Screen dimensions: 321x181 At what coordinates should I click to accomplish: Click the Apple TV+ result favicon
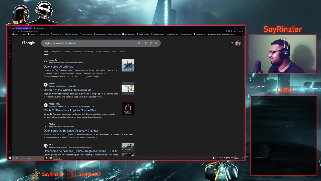[46, 61]
